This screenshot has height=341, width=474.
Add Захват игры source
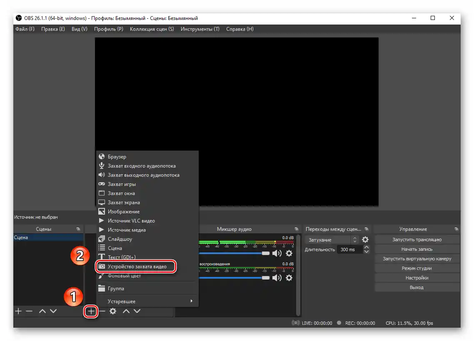[x=147, y=184]
